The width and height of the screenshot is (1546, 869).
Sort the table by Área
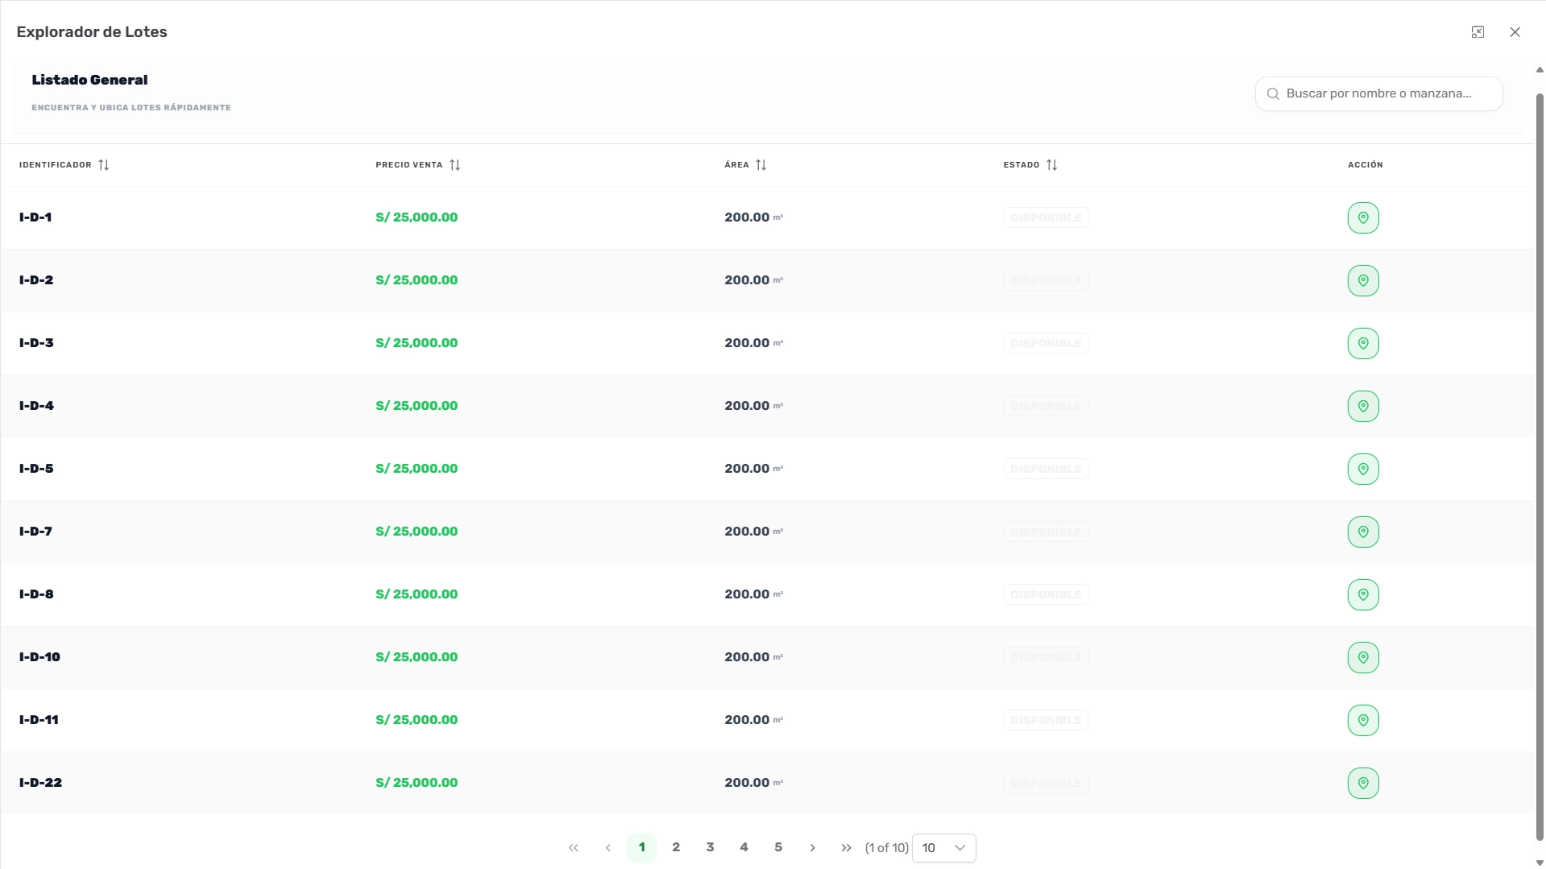pyautogui.click(x=761, y=164)
